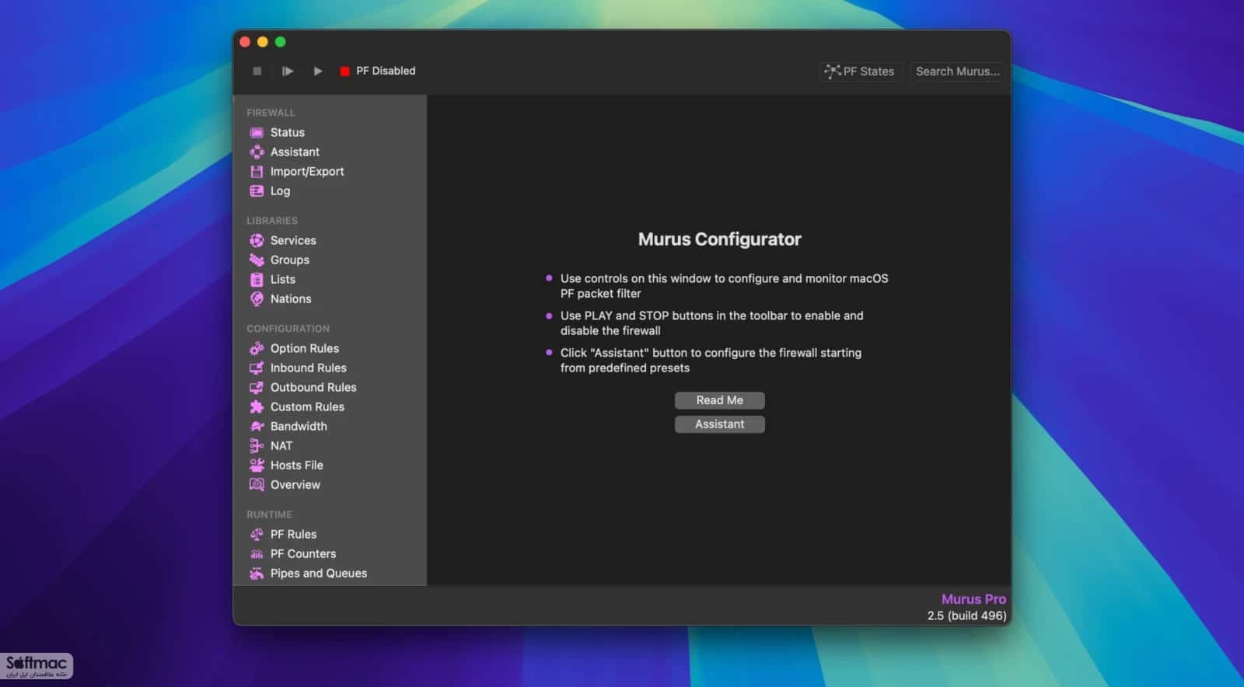Focus the Search Murus field
This screenshot has width=1244, height=687.
(x=958, y=71)
